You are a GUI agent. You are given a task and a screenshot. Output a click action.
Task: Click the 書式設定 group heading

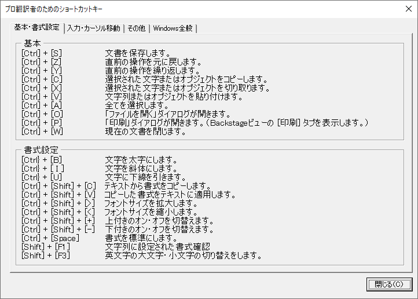coord(41,150)
